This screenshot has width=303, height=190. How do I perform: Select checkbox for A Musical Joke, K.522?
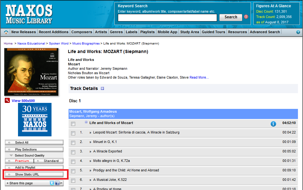tap(73, 181)
